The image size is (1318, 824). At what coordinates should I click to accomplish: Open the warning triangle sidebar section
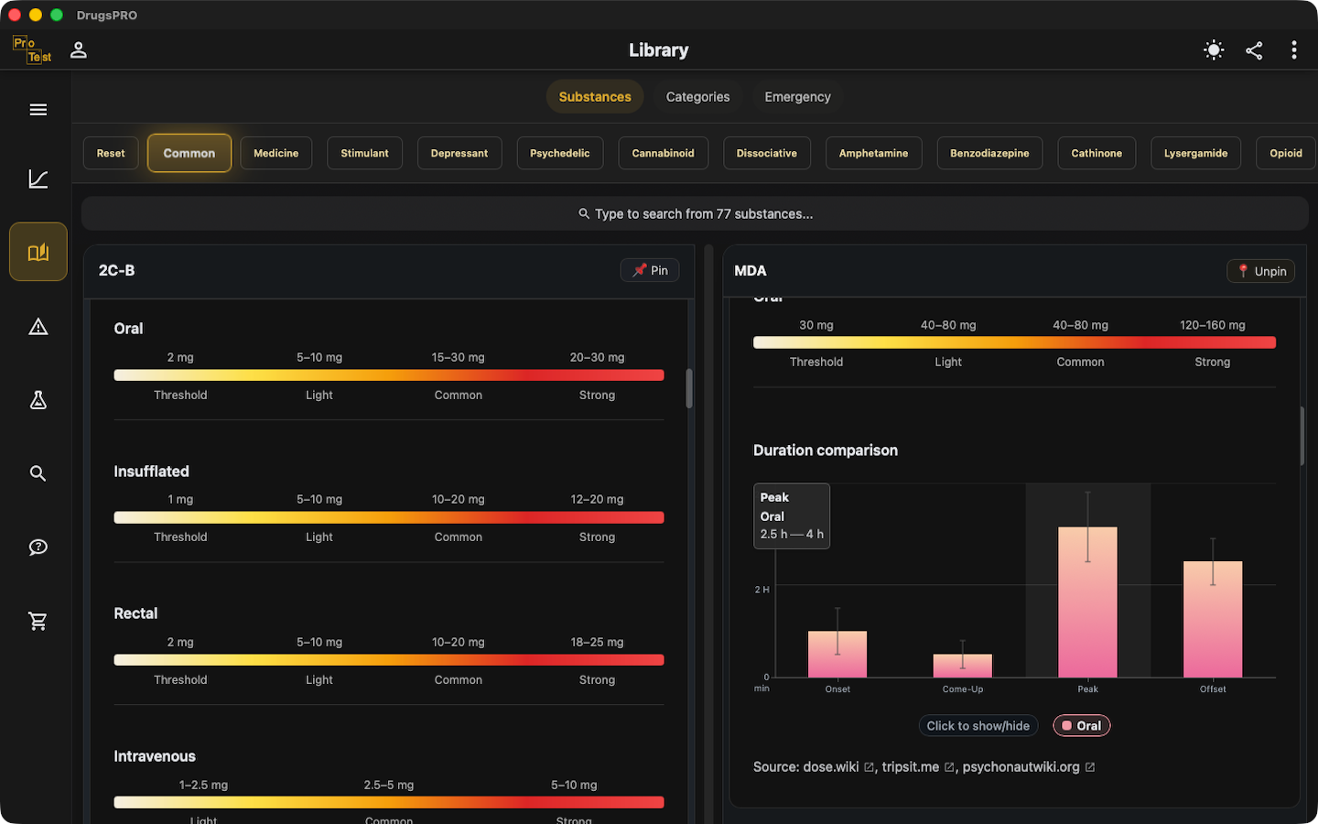tap(38, 327)
